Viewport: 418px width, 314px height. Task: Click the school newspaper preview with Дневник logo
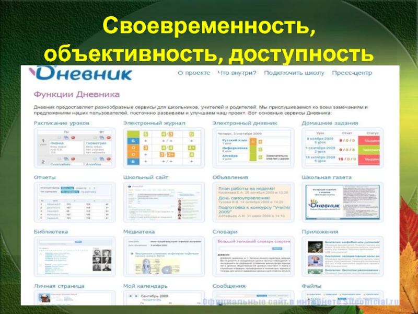click(343, 202)
